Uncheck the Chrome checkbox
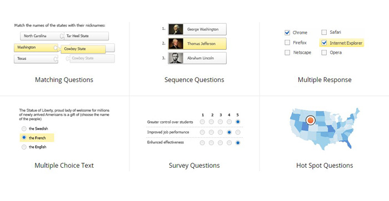This screenshot has height=201, width=389. tap(287, 32)
